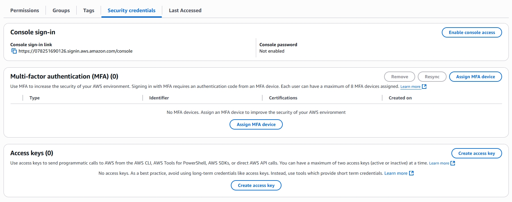The height and width of the screenshot is (202, 512).
Task: Open Learn more link in MFA description
Action: pyautogui.click(x=410, y=87)
